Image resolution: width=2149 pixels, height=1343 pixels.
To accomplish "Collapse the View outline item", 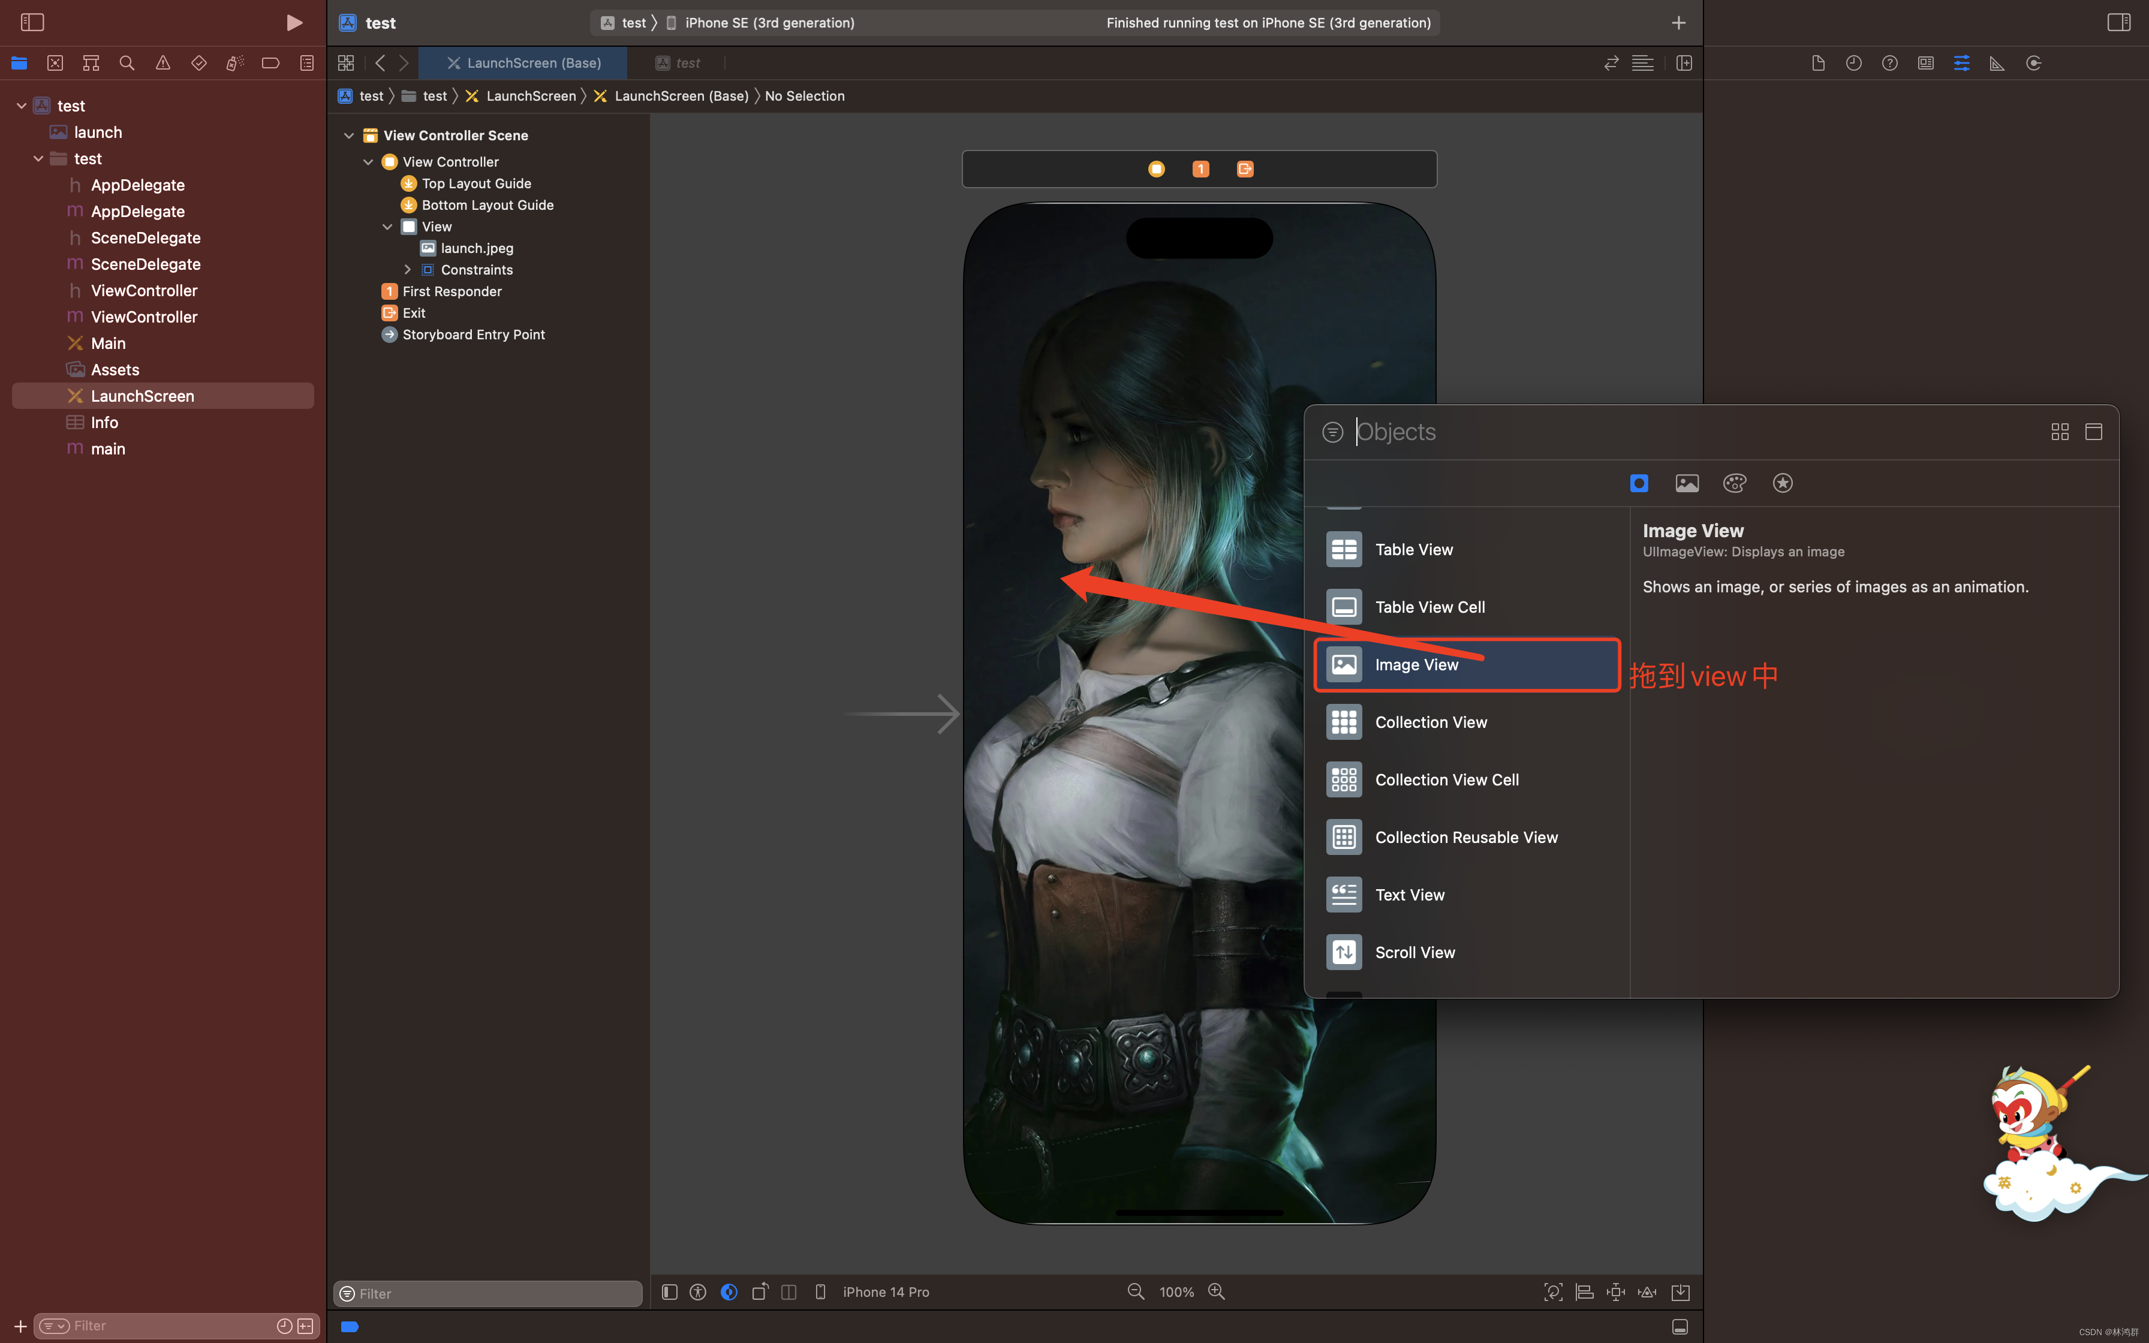I will [388, 227].
